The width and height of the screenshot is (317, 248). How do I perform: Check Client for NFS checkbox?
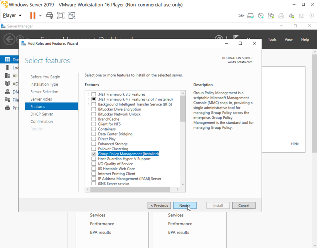coord(94,124)
